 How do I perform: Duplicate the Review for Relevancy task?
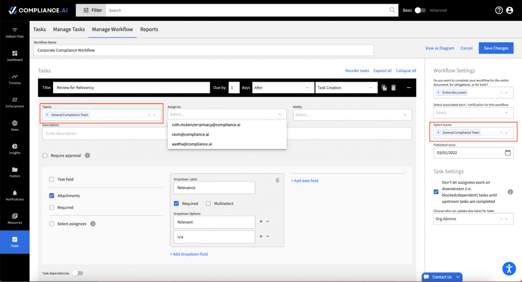coord(384,88)
